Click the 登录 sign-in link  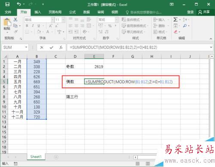pyautogui.click(x=190, y=12)
